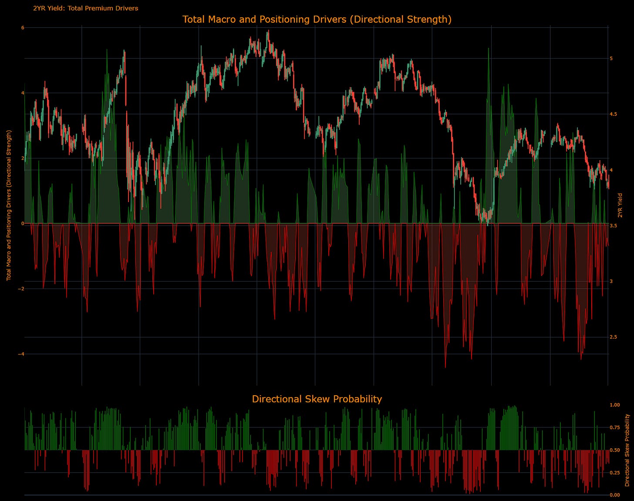Click the right yield axis tick '4'
634x501 pixels.
tap(611, 170)
